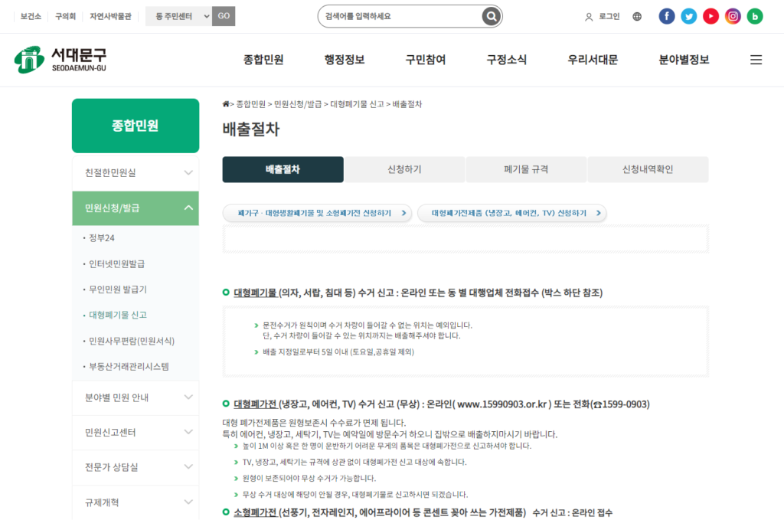
Task: Open 무인민원 발급기 in the sidebar
Action: click(117, 289)
